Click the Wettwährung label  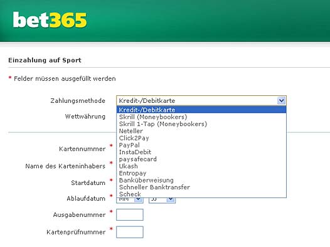[85, 116]
